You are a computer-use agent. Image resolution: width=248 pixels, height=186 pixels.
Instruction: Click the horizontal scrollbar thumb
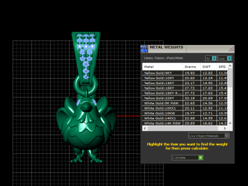coord(183,128)
